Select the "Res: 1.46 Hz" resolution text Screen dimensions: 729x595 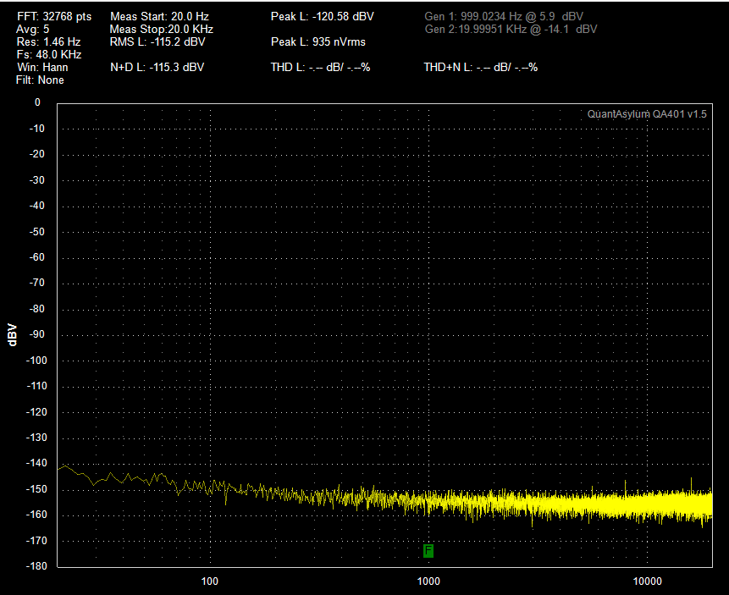coord(49,41)
